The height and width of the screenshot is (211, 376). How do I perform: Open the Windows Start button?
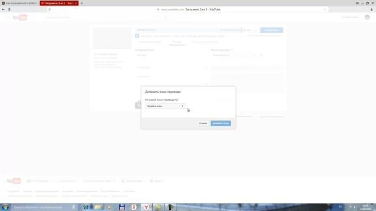pos(5,207)
